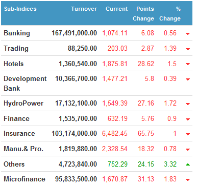
Task: Click the red down arrow in Finance row
Action: point(188,119)
